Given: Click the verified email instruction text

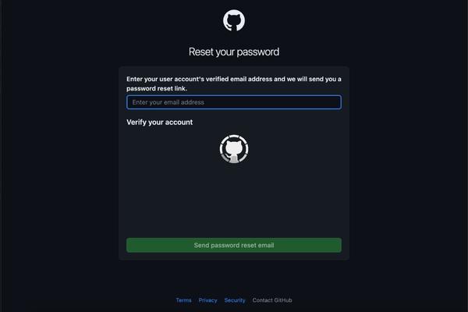Looking at the screenshot, I should point(234,83).
